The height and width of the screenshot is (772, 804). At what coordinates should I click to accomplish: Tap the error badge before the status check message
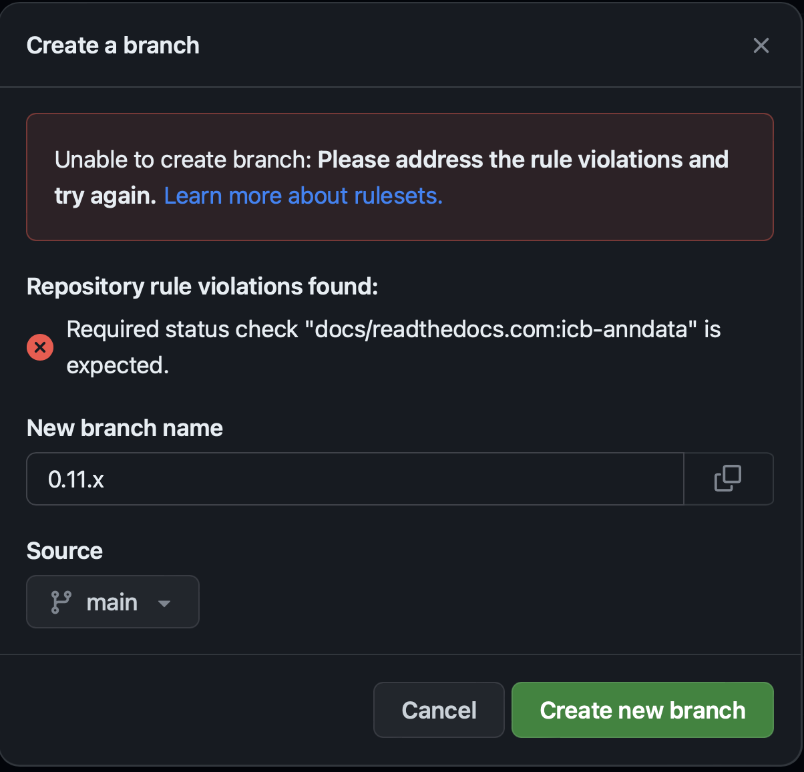point(39,347)
